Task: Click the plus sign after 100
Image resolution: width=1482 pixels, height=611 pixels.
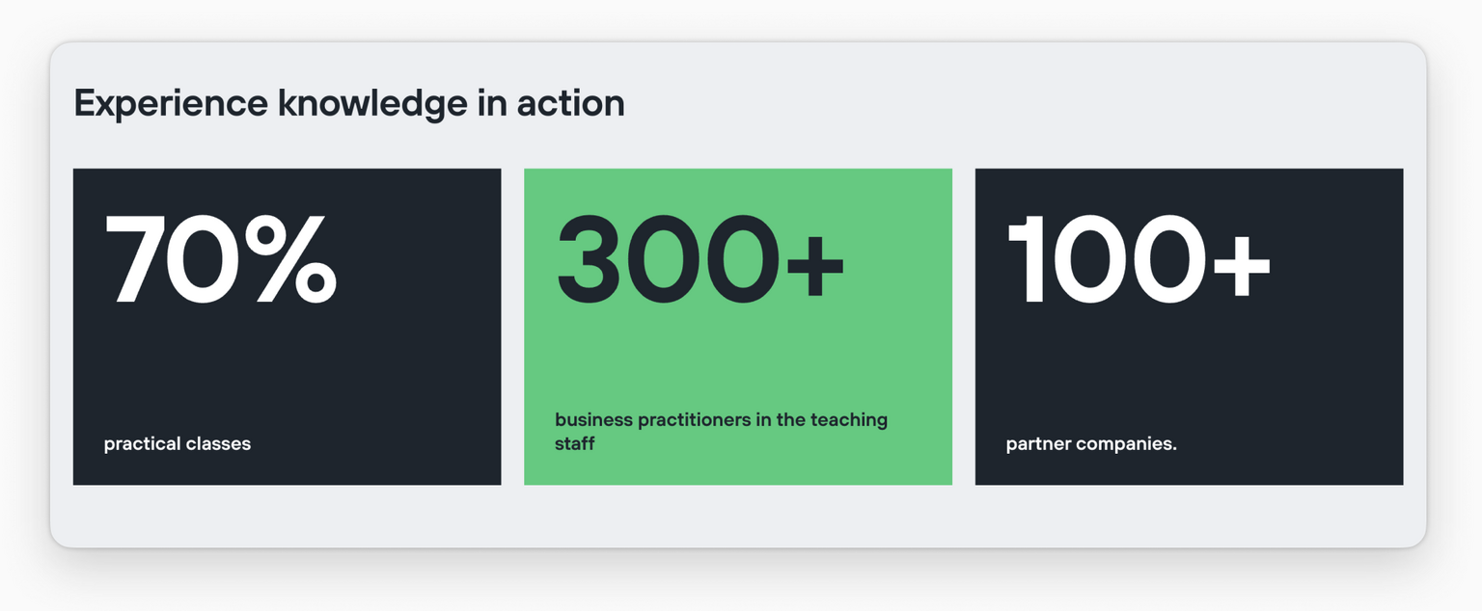Action: (x=1242, y=267)
